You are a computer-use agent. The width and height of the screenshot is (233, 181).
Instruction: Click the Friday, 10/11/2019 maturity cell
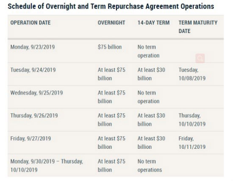[x=192, y=142]
